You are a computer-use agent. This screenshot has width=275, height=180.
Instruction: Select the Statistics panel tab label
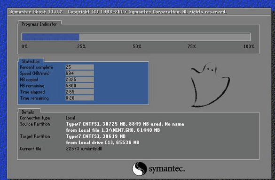pos(31,61)
